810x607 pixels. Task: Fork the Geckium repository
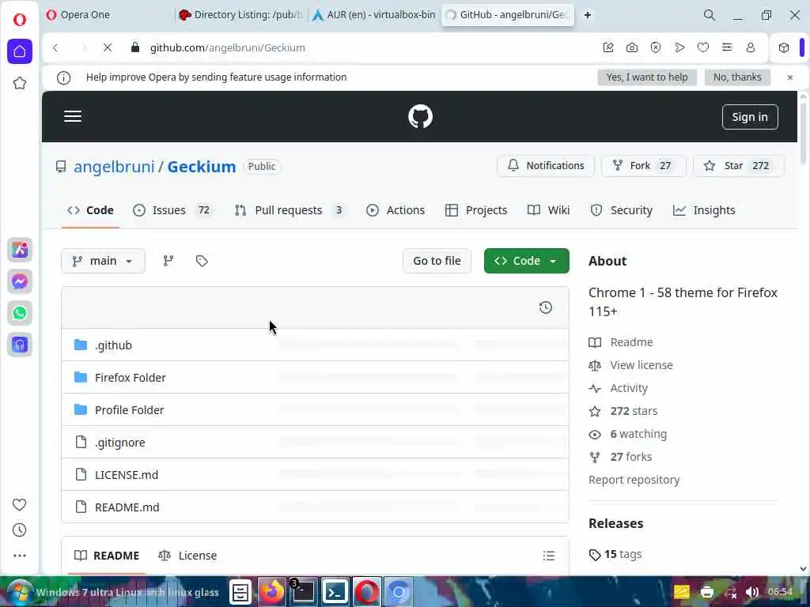644,166
